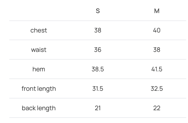Click chest value 38 for size S
The width and height of the screenshot is (188, 123).
(98, 30)
